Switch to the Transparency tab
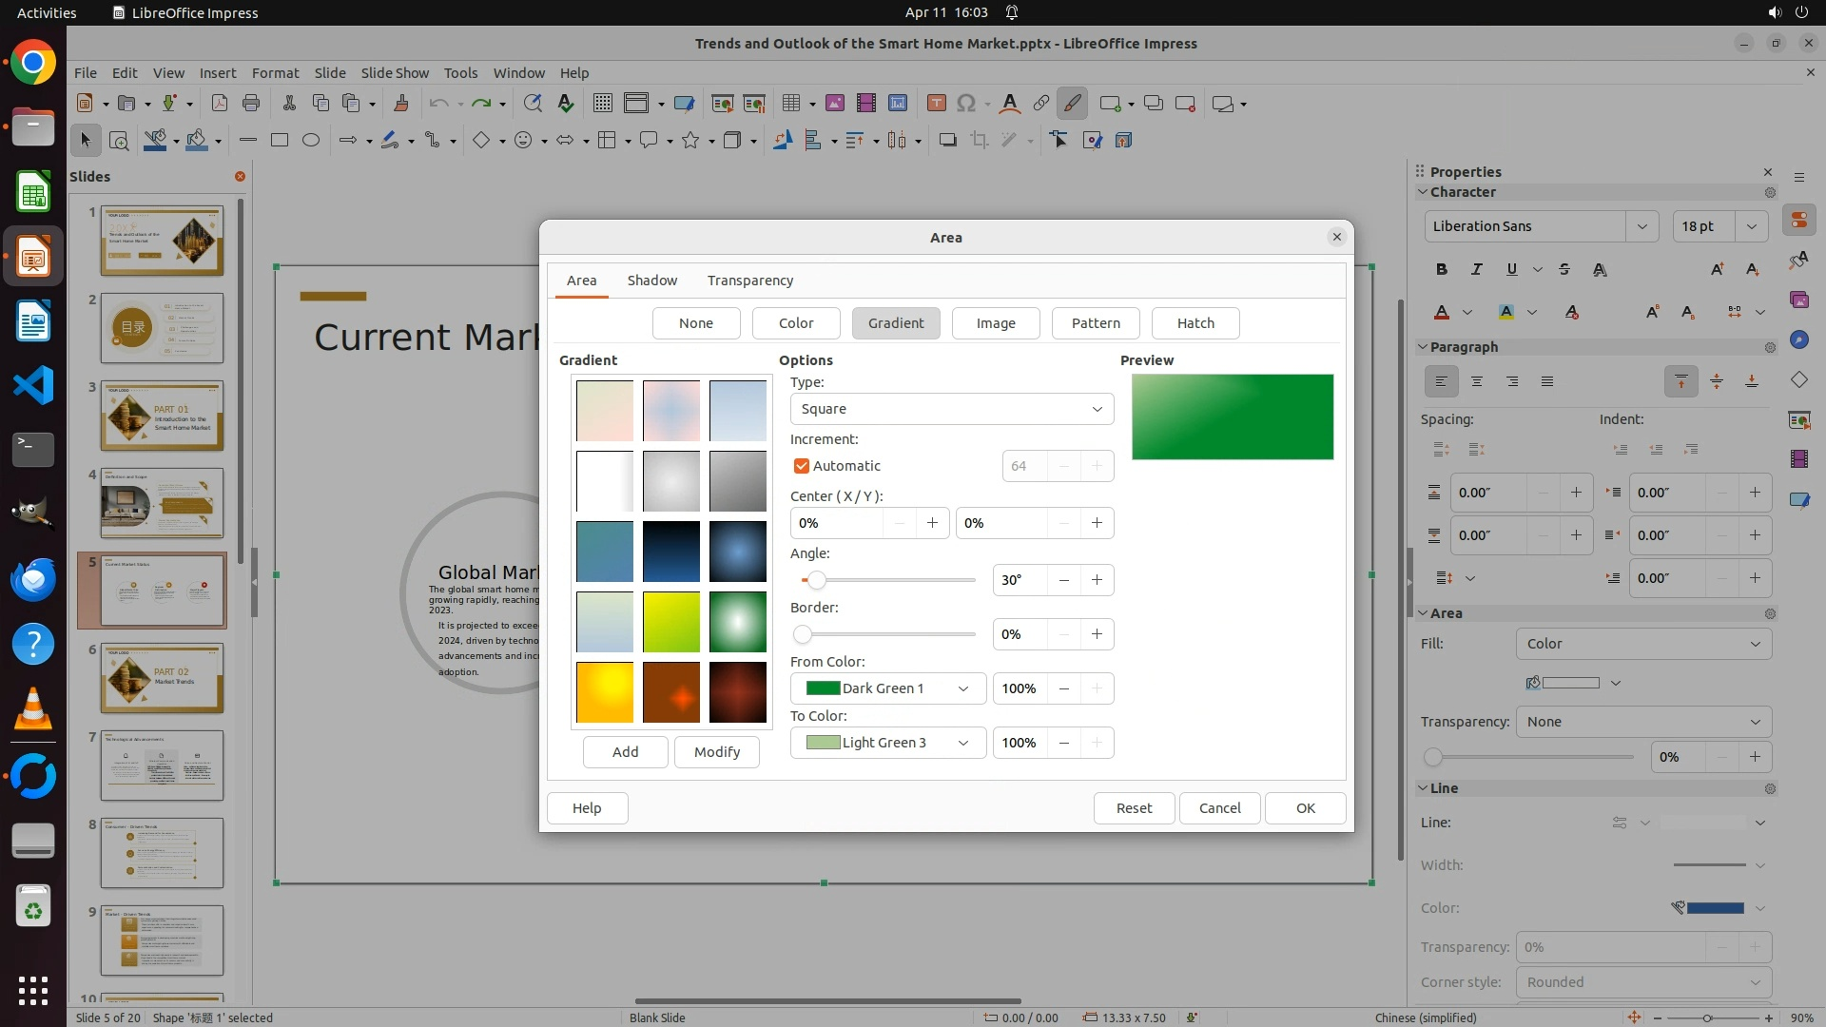 click(749, 281)
